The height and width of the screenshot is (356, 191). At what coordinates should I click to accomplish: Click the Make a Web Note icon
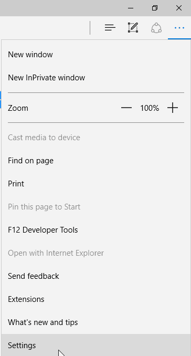[133, 28]
